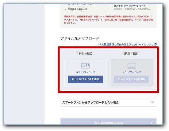
Task: Select the 2枚目(裏面) label
Action: click(131, 53)
